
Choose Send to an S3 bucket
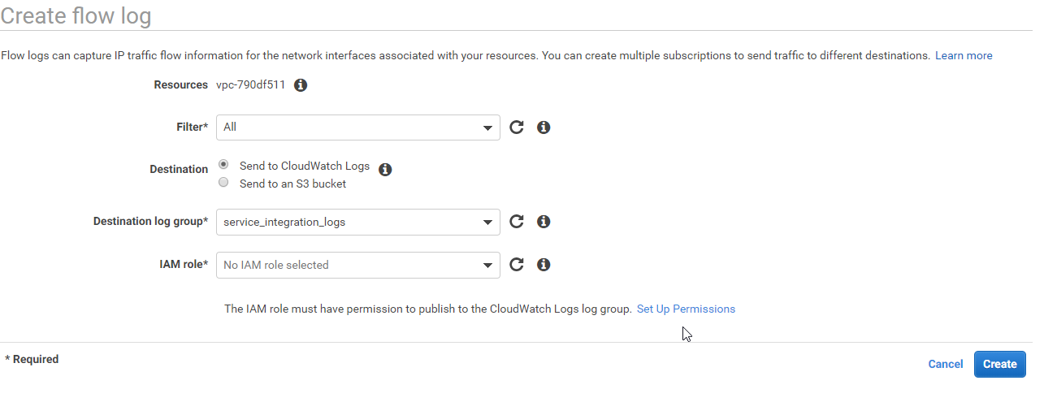tap(223, 183)
